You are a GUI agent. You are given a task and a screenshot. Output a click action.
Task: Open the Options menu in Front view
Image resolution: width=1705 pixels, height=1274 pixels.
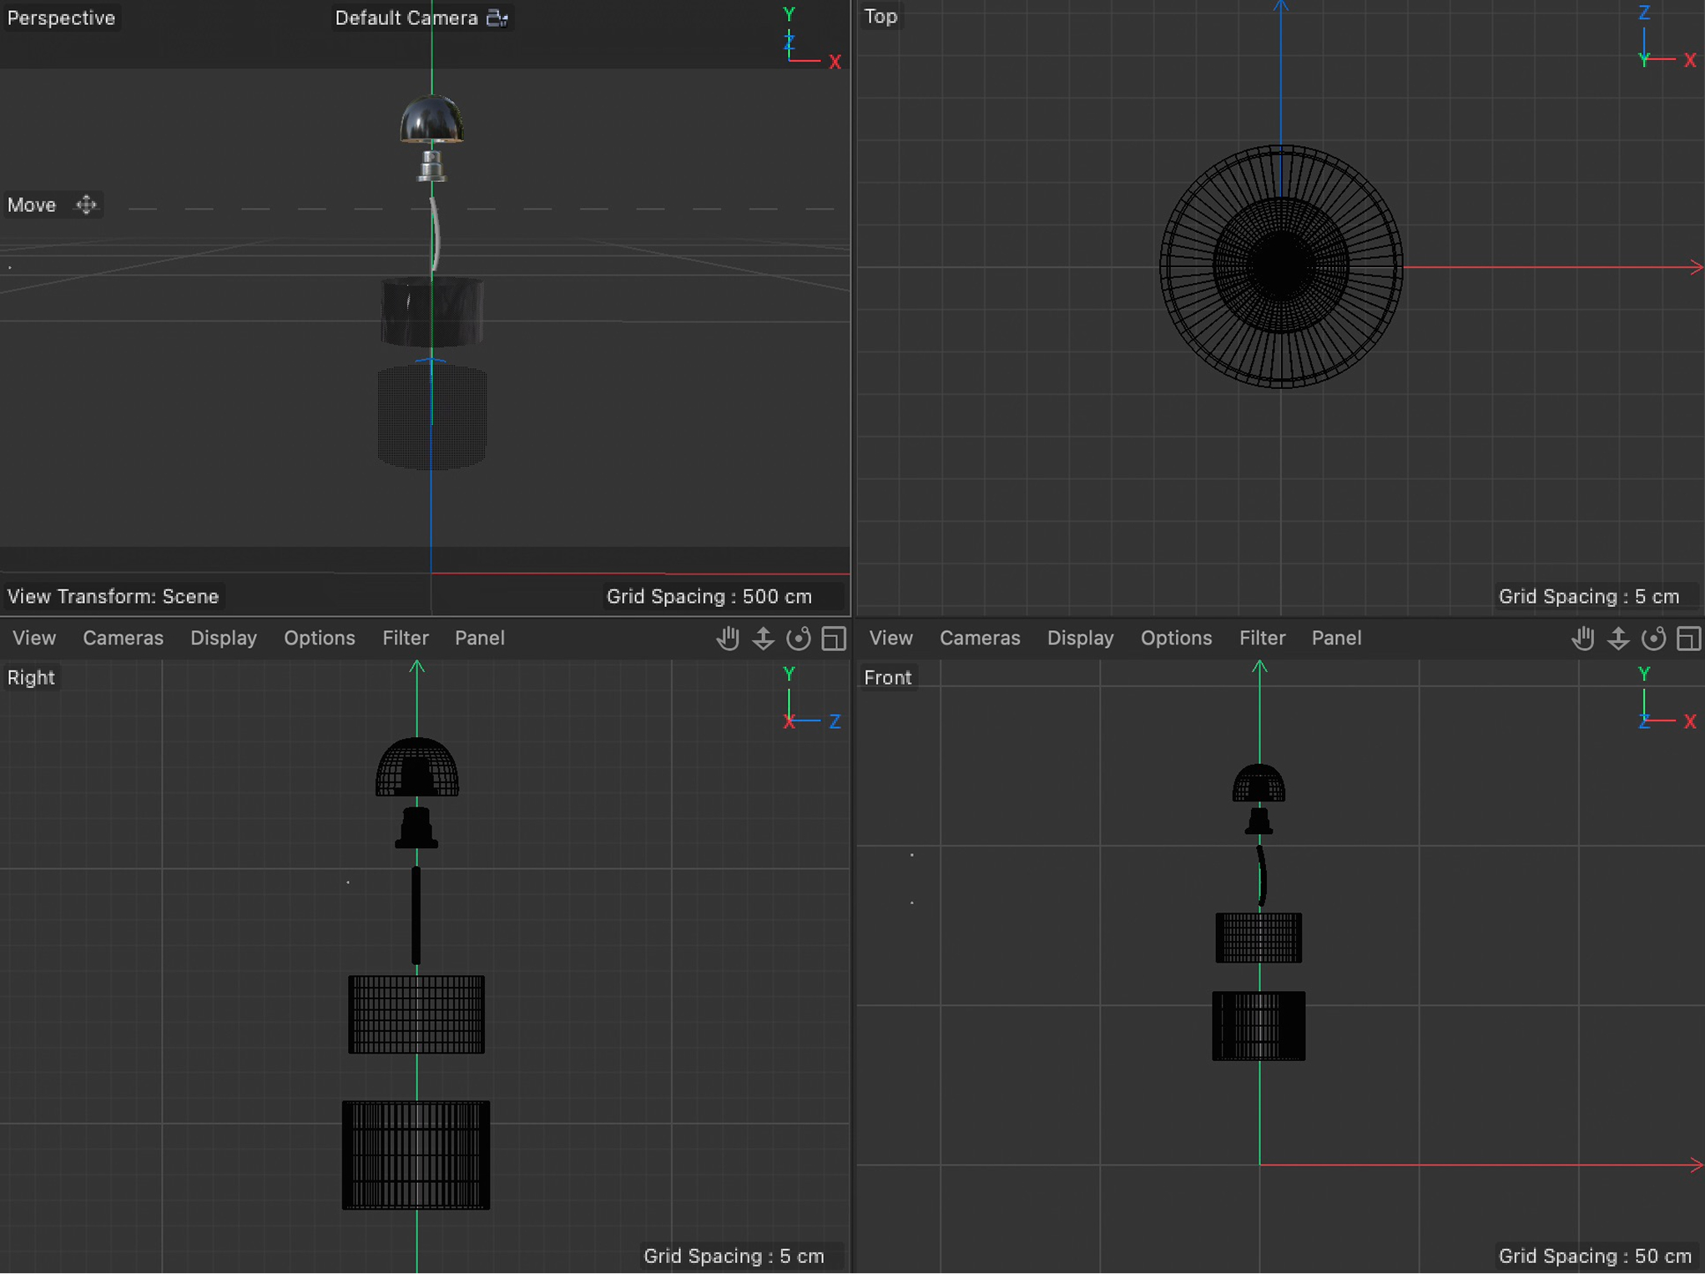[x=1176, y=638]
